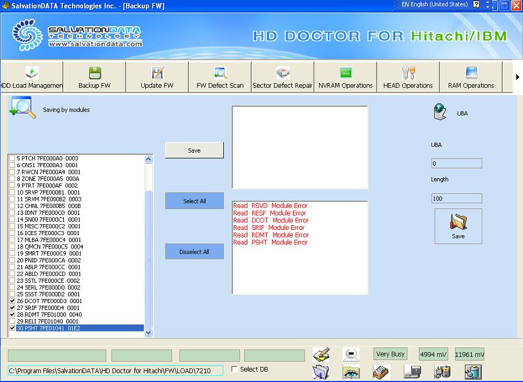Open the Backup FW toolbar section

tap(94, 77)
